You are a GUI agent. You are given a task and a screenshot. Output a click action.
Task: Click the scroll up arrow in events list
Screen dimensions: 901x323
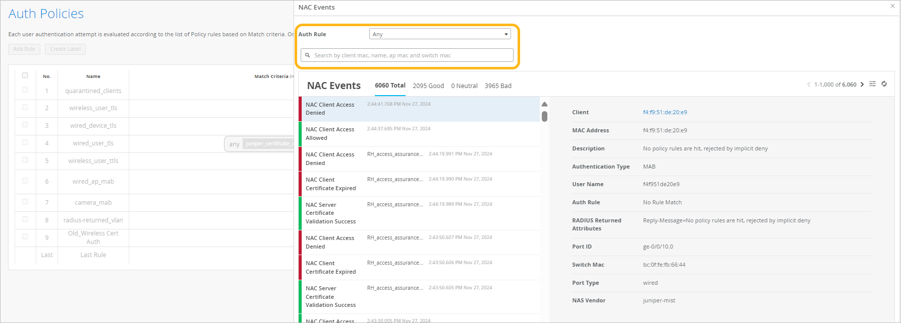[x=544, y=104]
